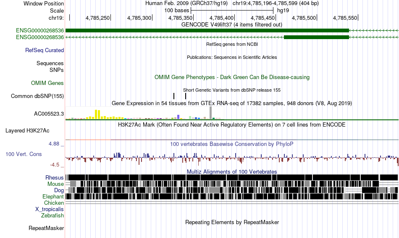
Task: Select the 4,785,300 ruler position
Action: [139, 18]
